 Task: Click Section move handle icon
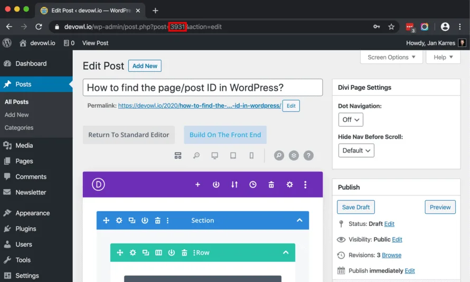106,221
